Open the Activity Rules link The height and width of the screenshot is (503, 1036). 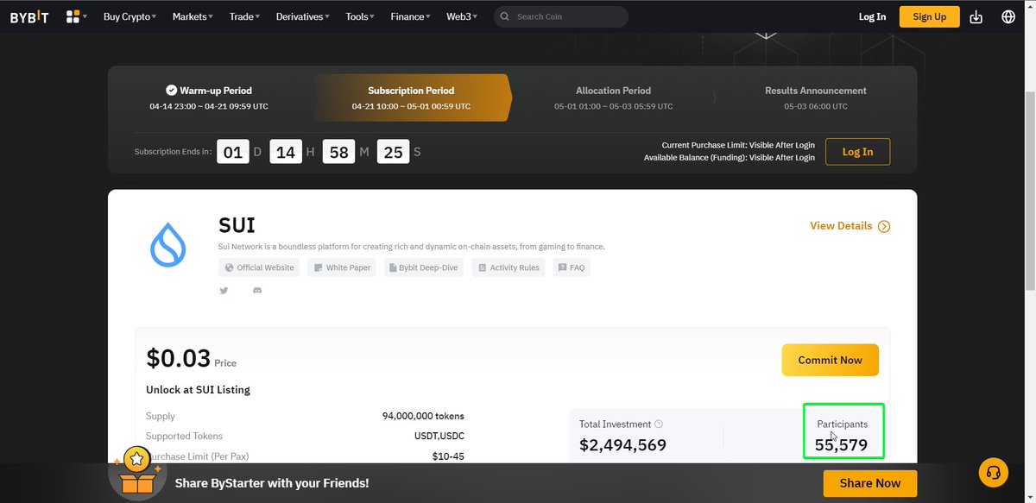coord(509,267)
